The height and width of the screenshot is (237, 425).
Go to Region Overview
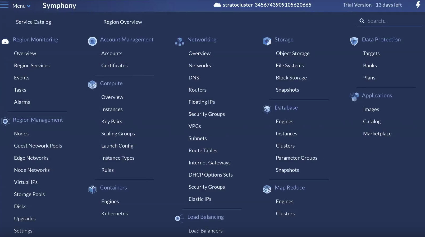point(122,22)
